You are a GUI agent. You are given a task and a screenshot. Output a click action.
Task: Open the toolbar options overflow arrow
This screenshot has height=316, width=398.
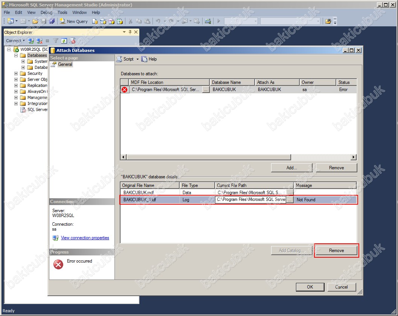tap(335, 21)
